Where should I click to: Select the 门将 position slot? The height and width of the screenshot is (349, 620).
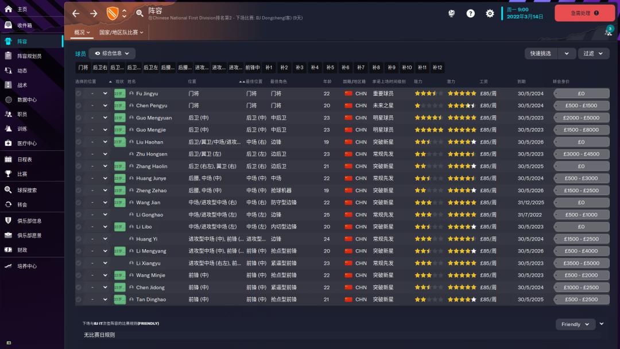tap(83, 68)
